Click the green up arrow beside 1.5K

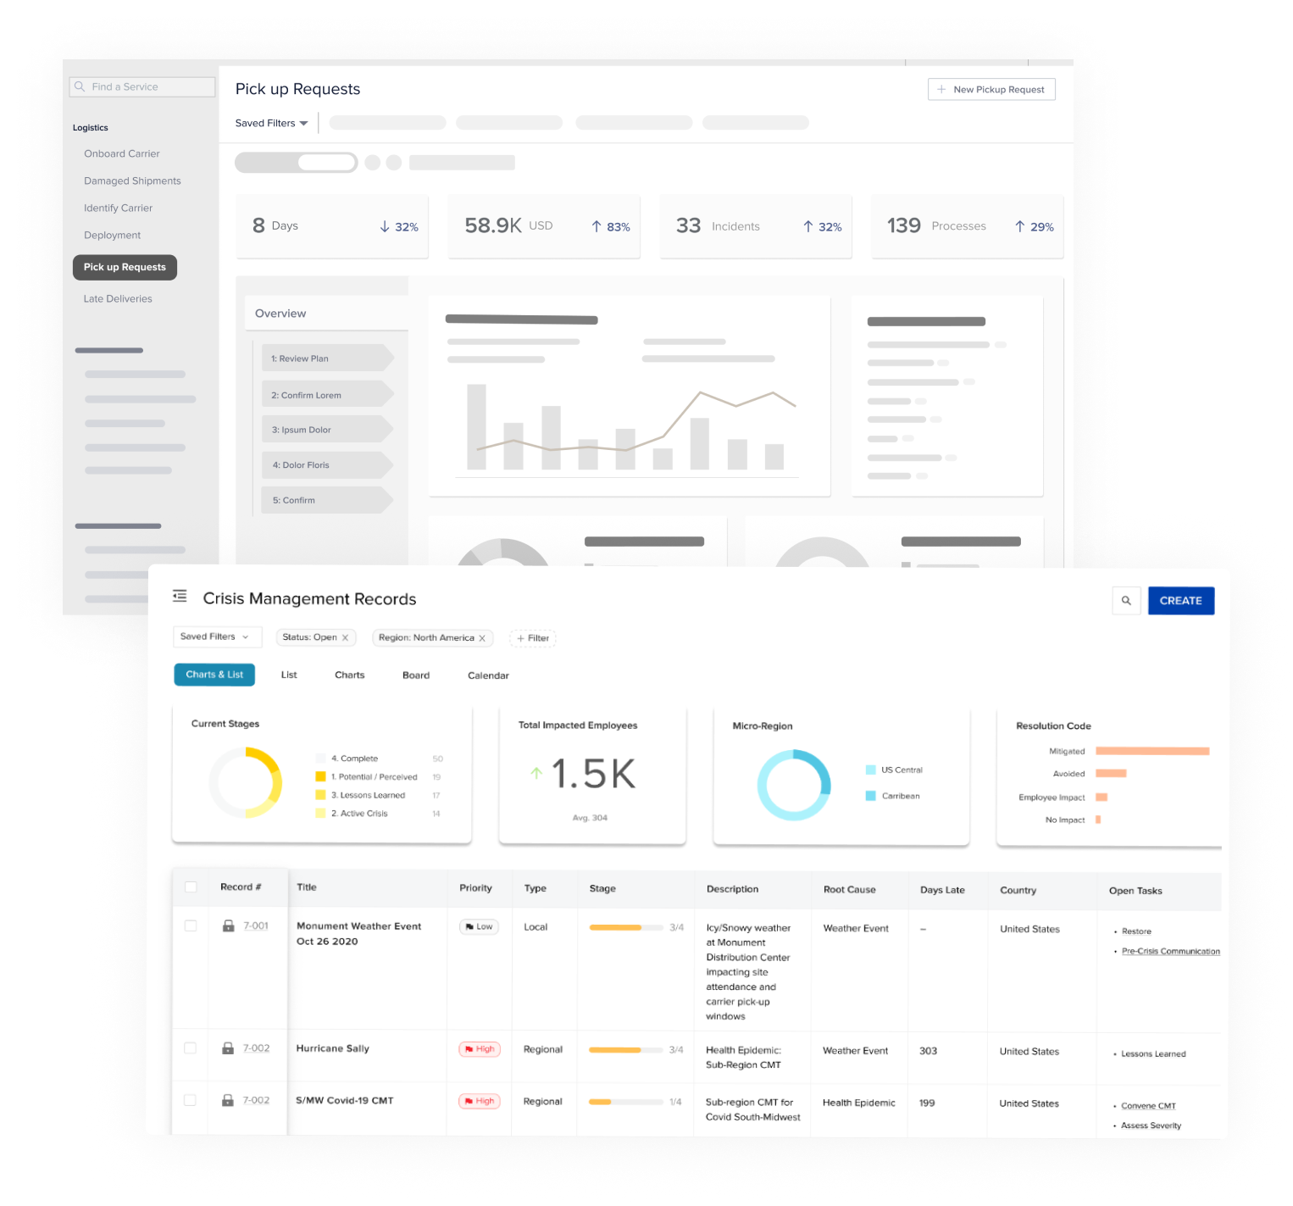coord(536,772)
